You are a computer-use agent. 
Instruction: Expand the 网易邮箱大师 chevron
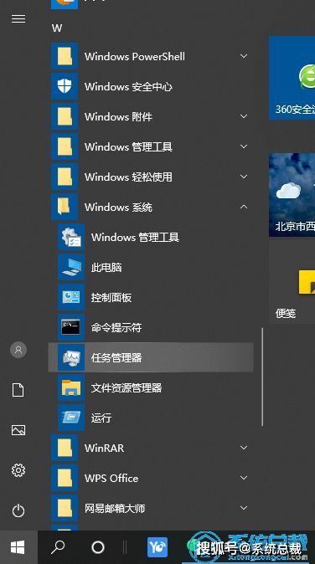(x=244, y=508)
